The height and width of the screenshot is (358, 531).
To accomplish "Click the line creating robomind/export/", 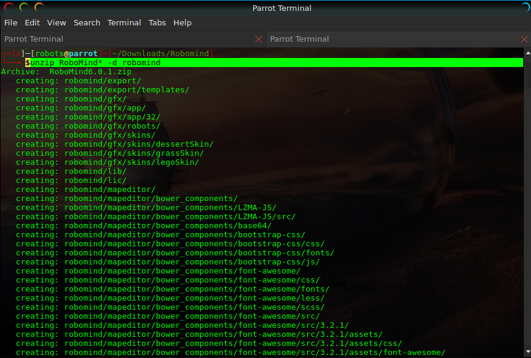I will pos(78,81).
